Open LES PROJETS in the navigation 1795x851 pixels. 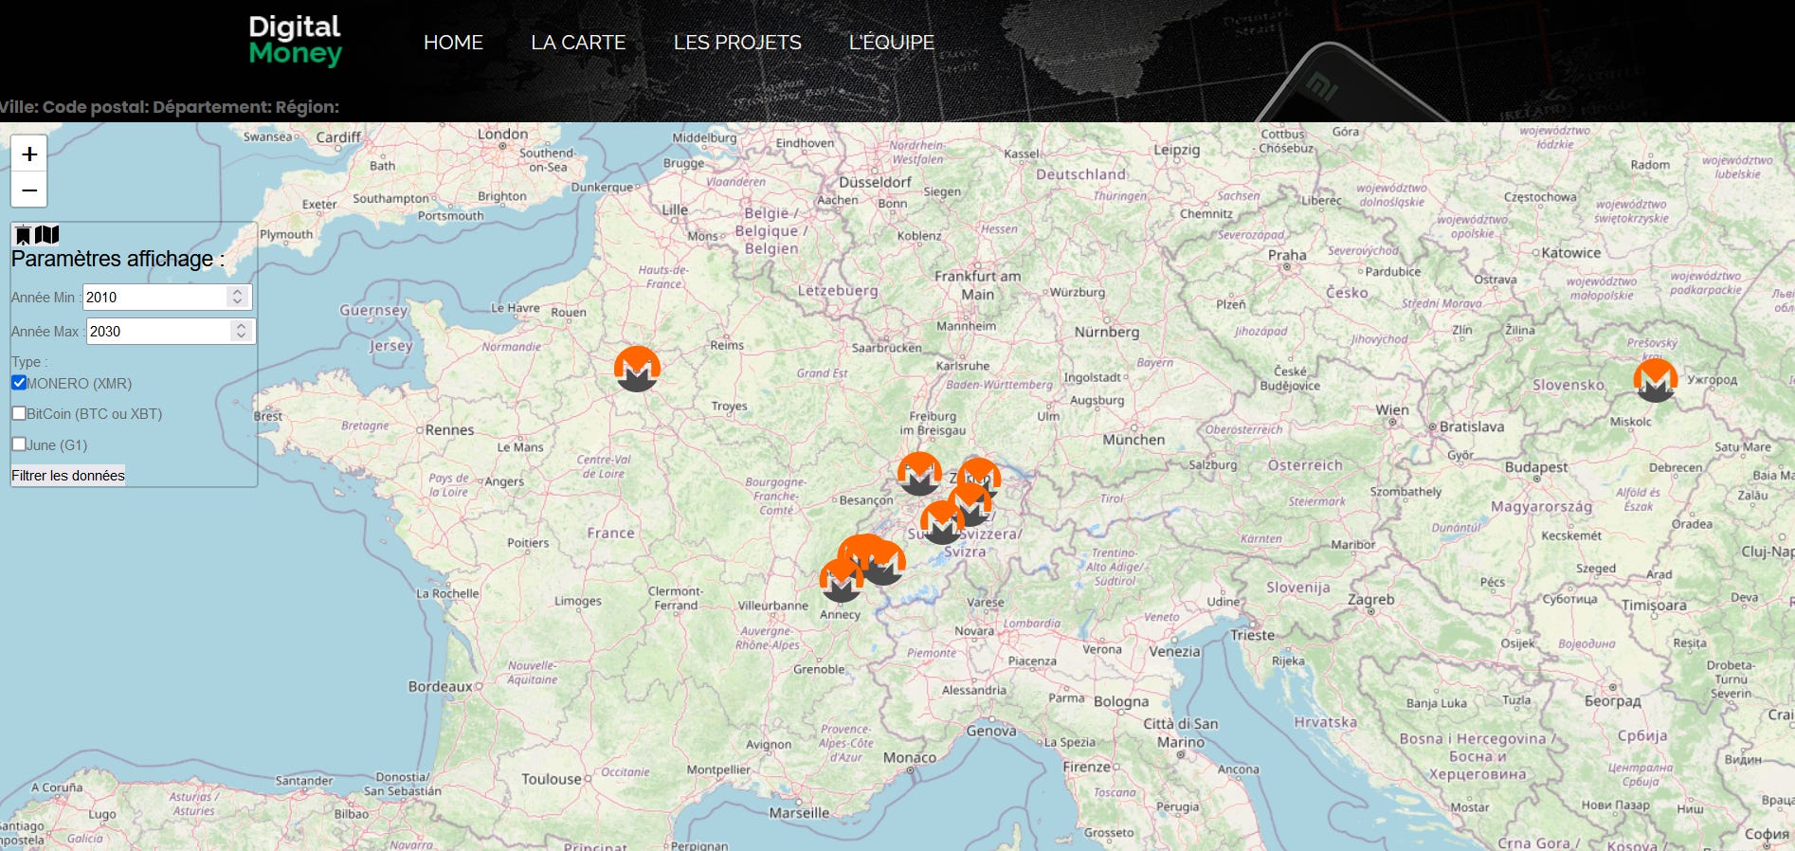pyautogui.click(x=737, y=43)
